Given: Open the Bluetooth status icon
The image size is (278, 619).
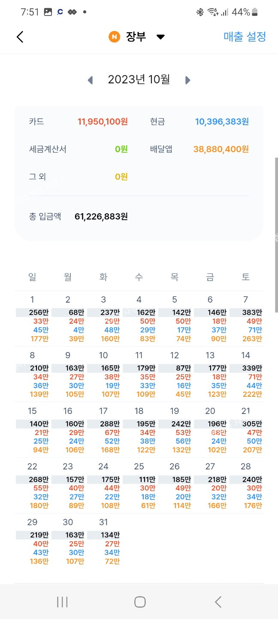Looking at the screenshot, I should tap(199, 12).
